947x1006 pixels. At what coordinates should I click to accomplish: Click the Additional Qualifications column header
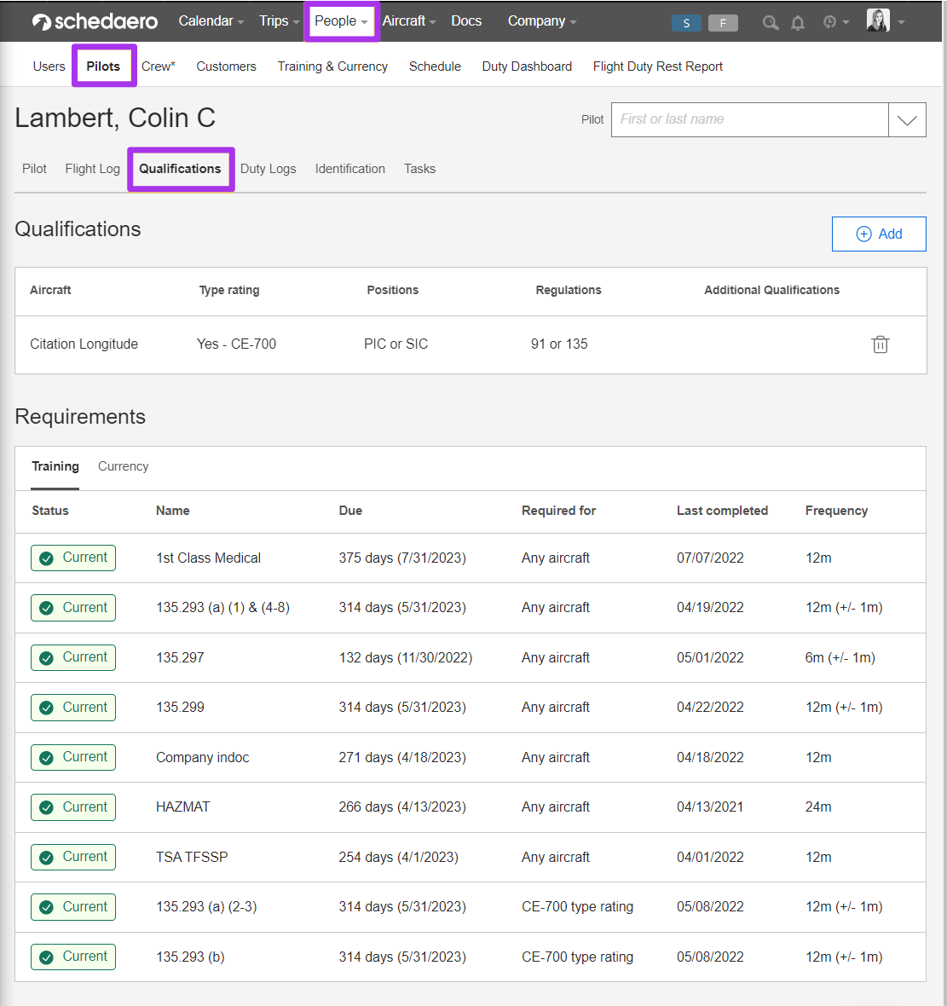(772, 290)
